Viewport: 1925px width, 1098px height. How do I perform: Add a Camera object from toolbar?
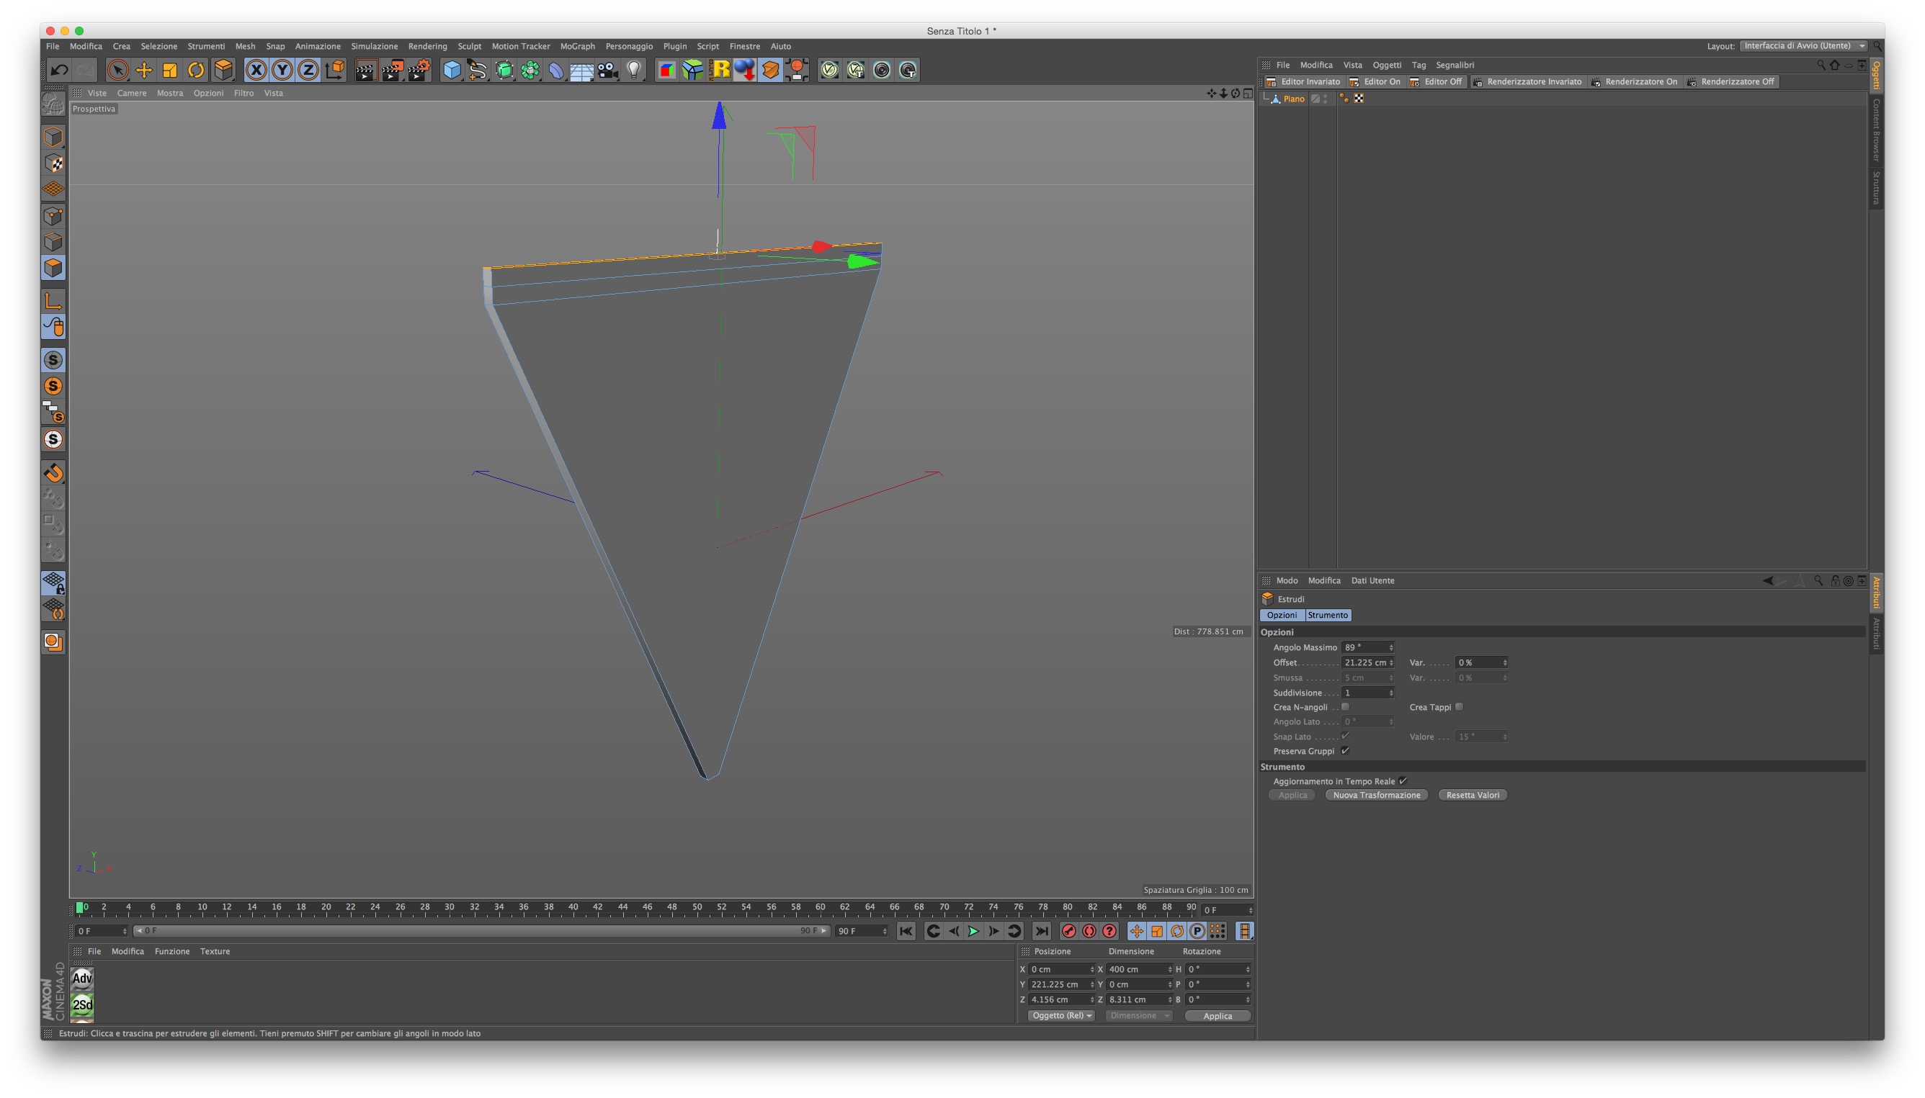coord(607,70)
